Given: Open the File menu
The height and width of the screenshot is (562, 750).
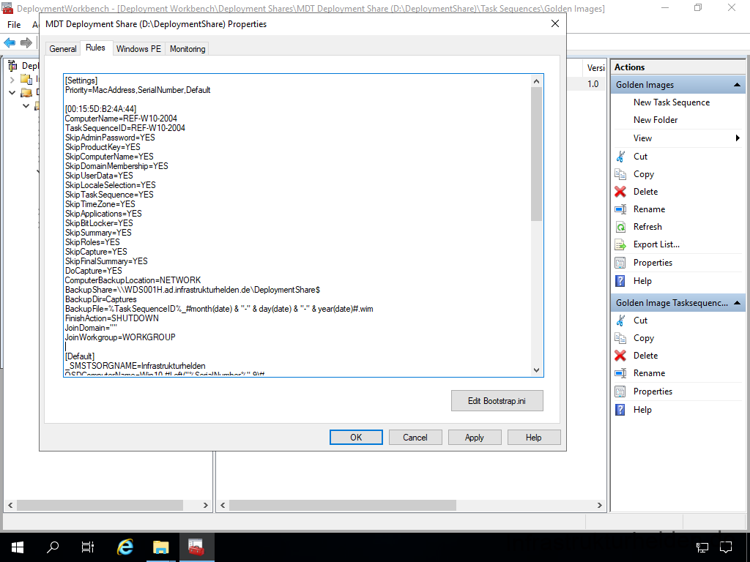Looking at the screenshot, I should (x=14, y=24).
